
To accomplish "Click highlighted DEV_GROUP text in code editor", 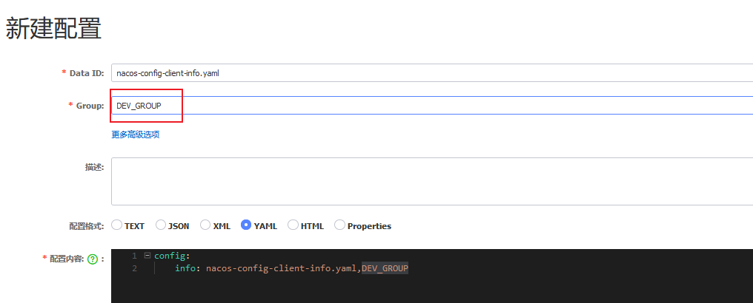I will click(385, 268).
